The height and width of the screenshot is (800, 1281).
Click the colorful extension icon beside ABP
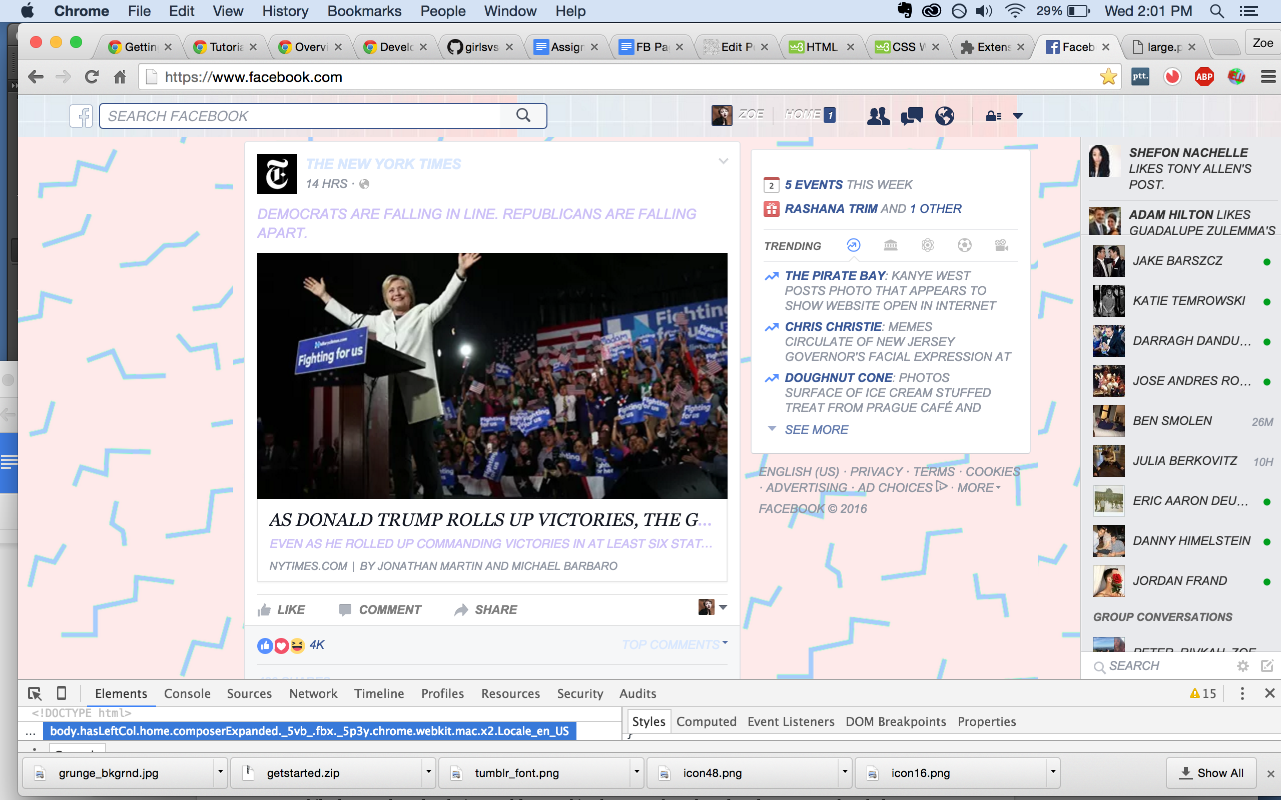(x=1236, y=76)
